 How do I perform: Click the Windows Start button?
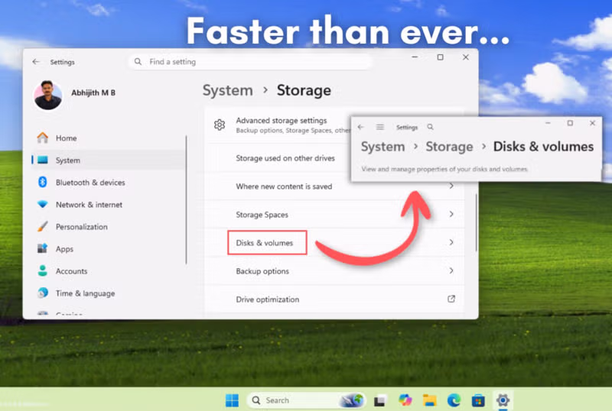click(x=232, y=400)
